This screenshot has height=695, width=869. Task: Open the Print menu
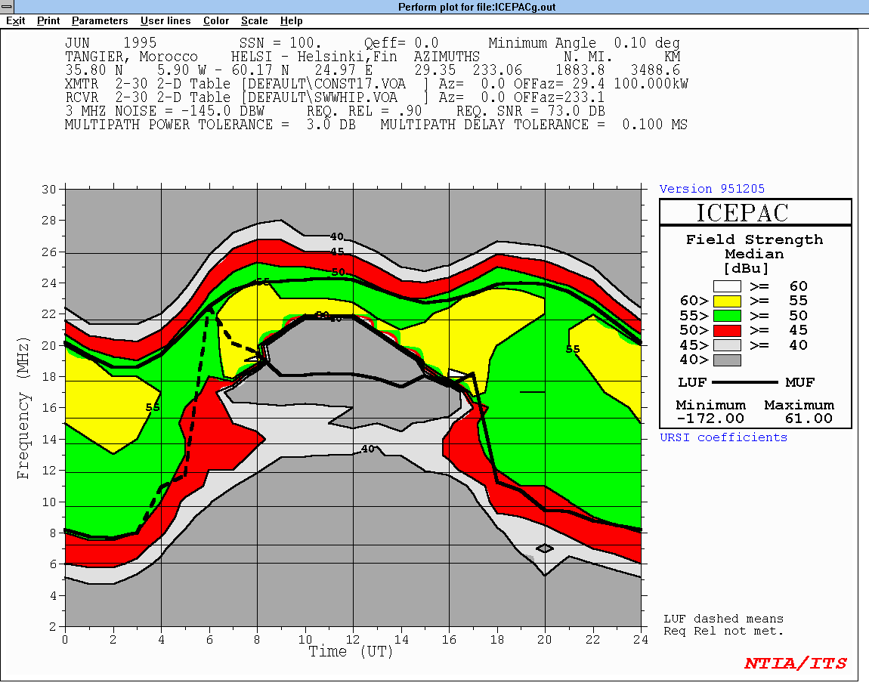(48, 21)
